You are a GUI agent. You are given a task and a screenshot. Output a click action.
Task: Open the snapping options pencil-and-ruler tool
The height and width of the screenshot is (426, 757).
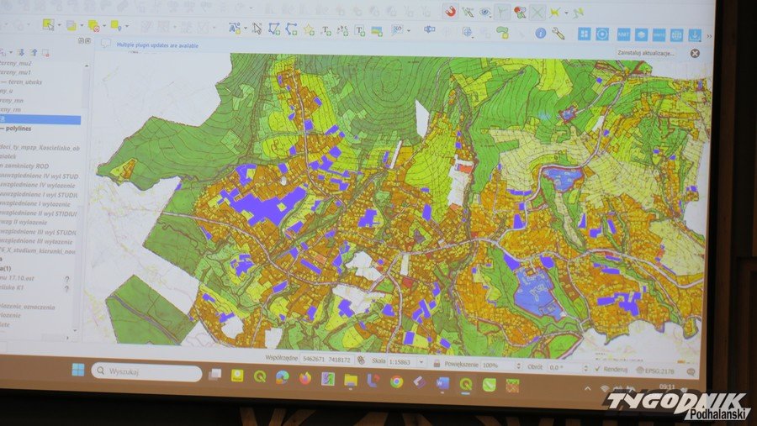click(468, 12)
